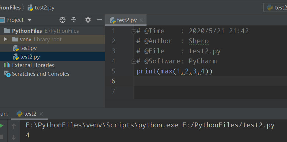The image size is (287, 142).
Task: Open the Project view dropdown
Action: coord(30,20)
